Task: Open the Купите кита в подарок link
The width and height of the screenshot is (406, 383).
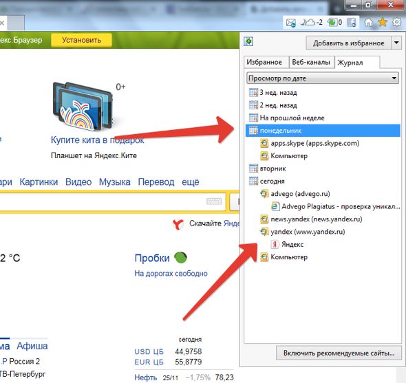Action: [x=97, y=140]
